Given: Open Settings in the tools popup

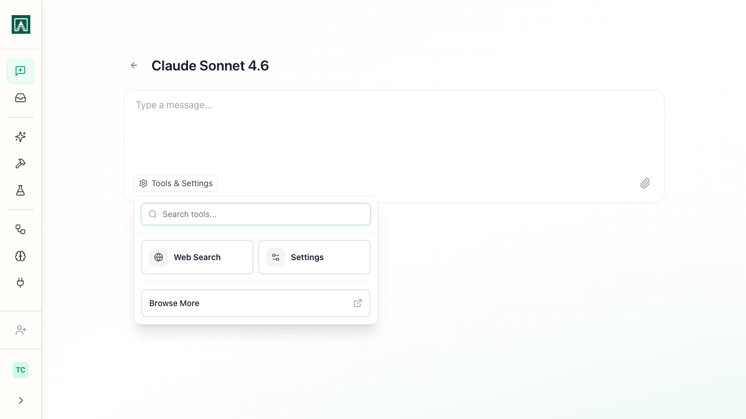Looking at the screenshot, I should (x=314, y=257).
